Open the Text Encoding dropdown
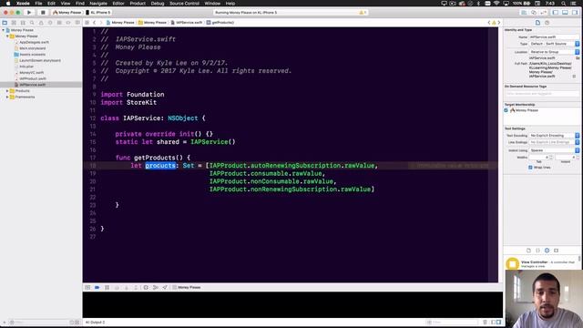Screen dimensions: 583x328 coord(554,136)
